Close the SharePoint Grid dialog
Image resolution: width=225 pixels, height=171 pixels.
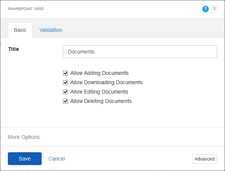tap(214, 9)
